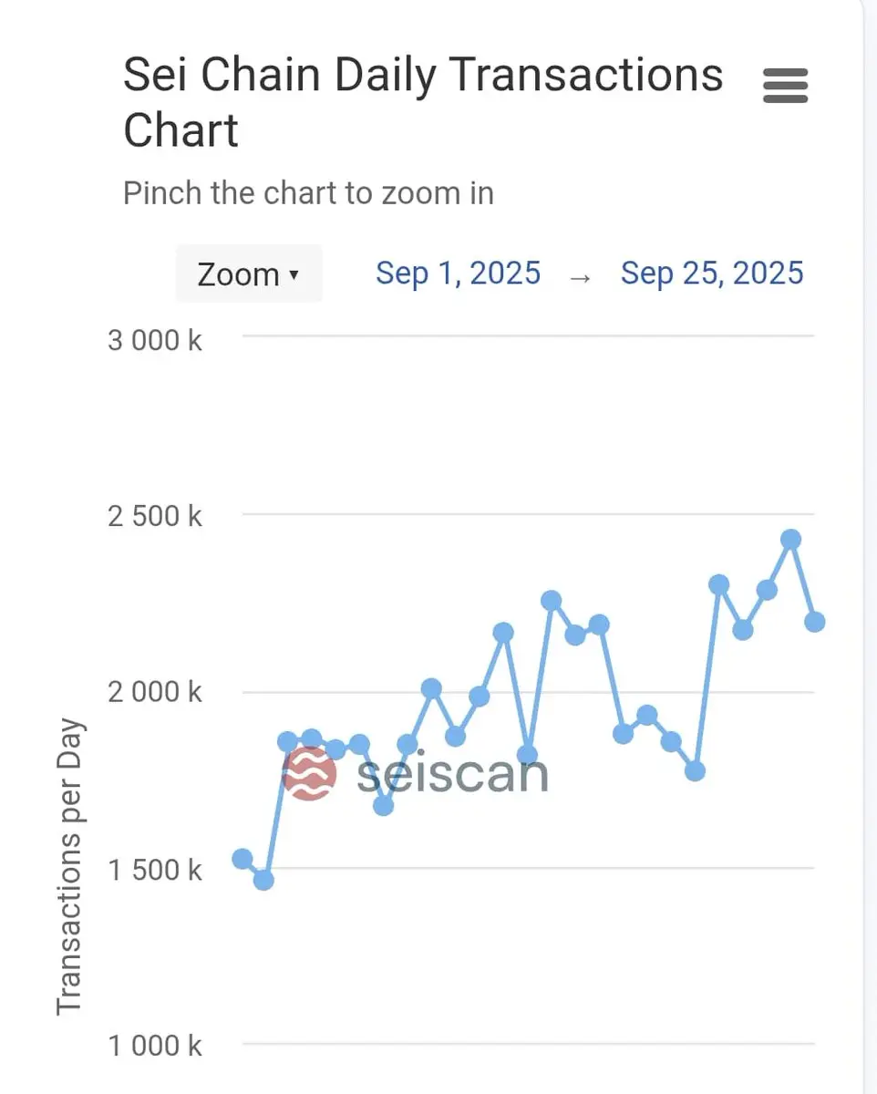The width and height of the screenshot is (877, 1094).
Task: Click the Zoom dropdown arrow
Action: [x=294, y=274]
